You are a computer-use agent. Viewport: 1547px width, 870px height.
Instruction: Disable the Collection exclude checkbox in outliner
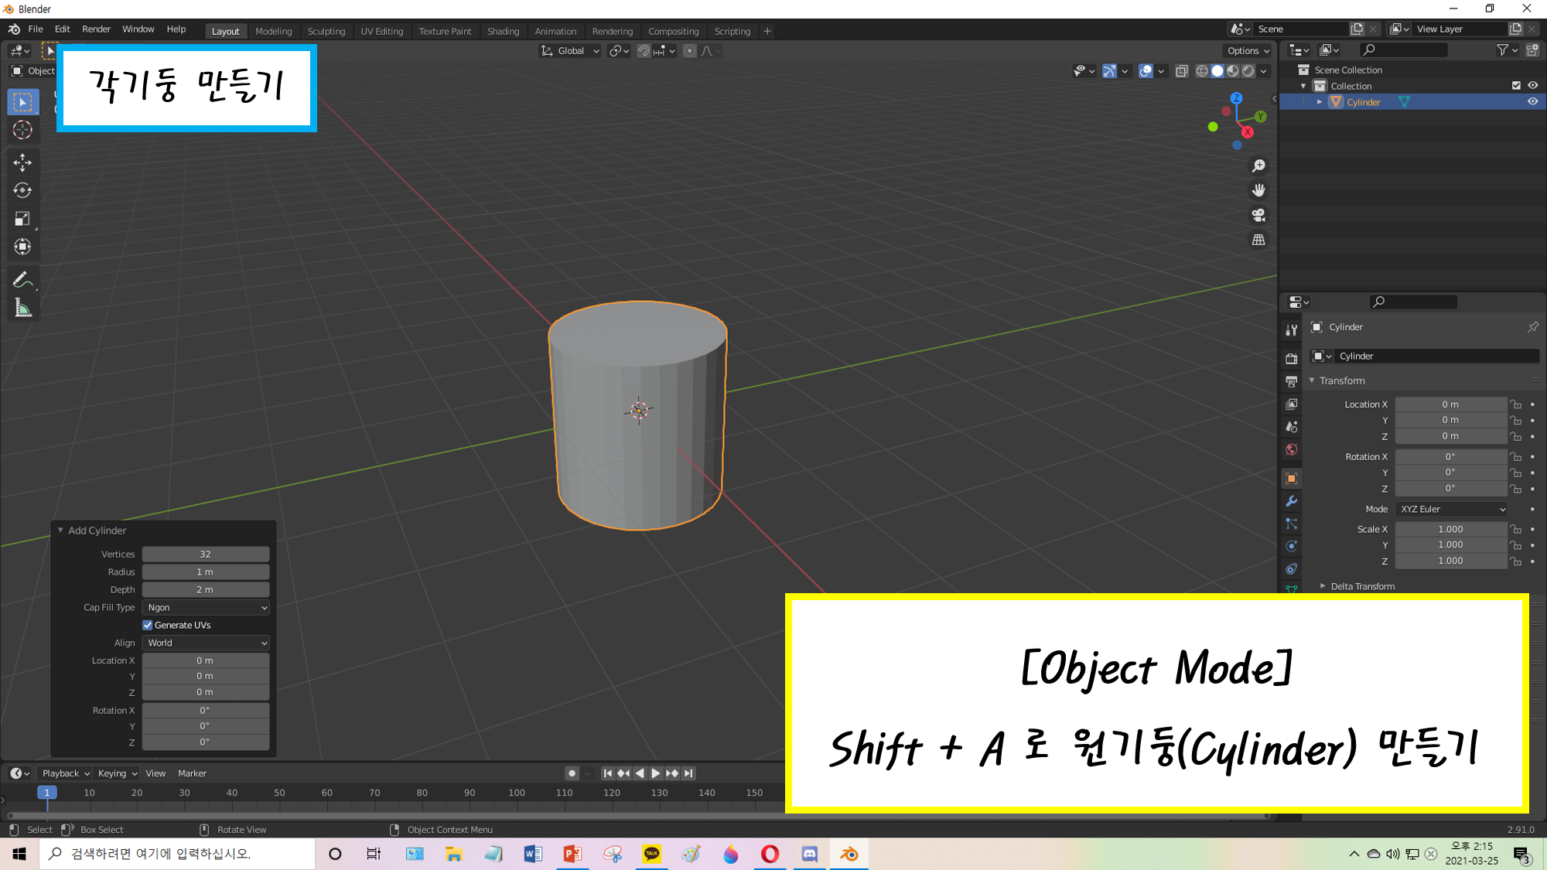1516,86
